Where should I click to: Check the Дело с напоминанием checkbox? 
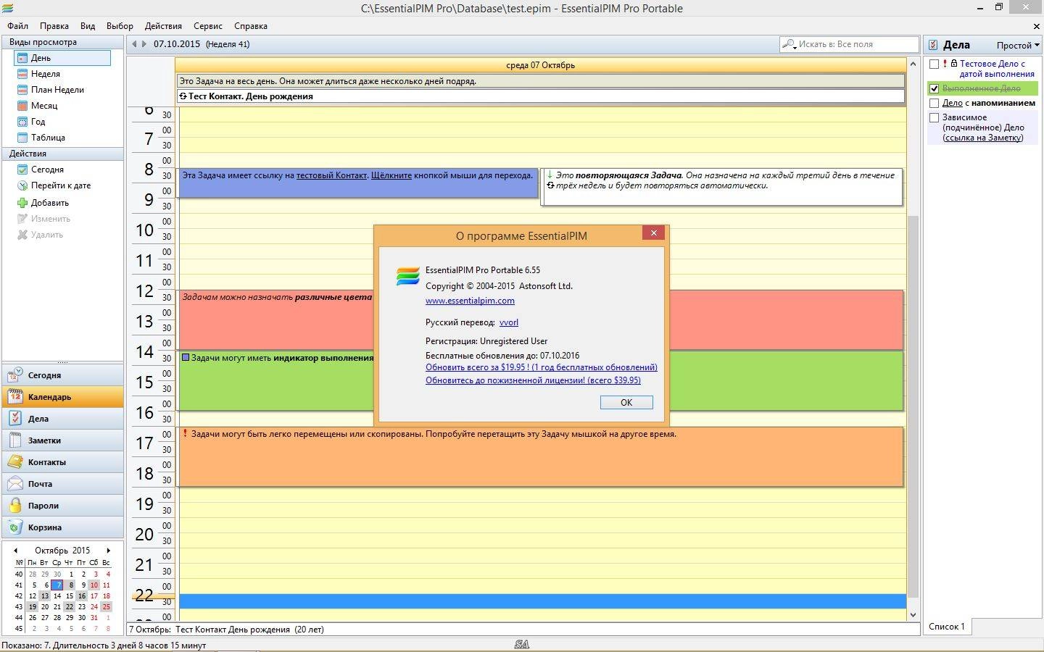pos(935,103)
